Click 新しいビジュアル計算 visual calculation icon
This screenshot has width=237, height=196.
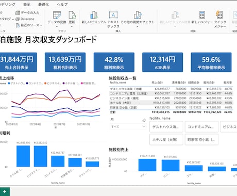175,15
